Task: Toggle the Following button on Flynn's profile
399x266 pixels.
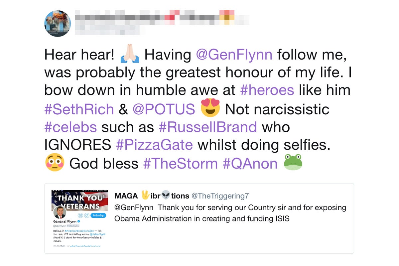Action: [x=98, y=215]
